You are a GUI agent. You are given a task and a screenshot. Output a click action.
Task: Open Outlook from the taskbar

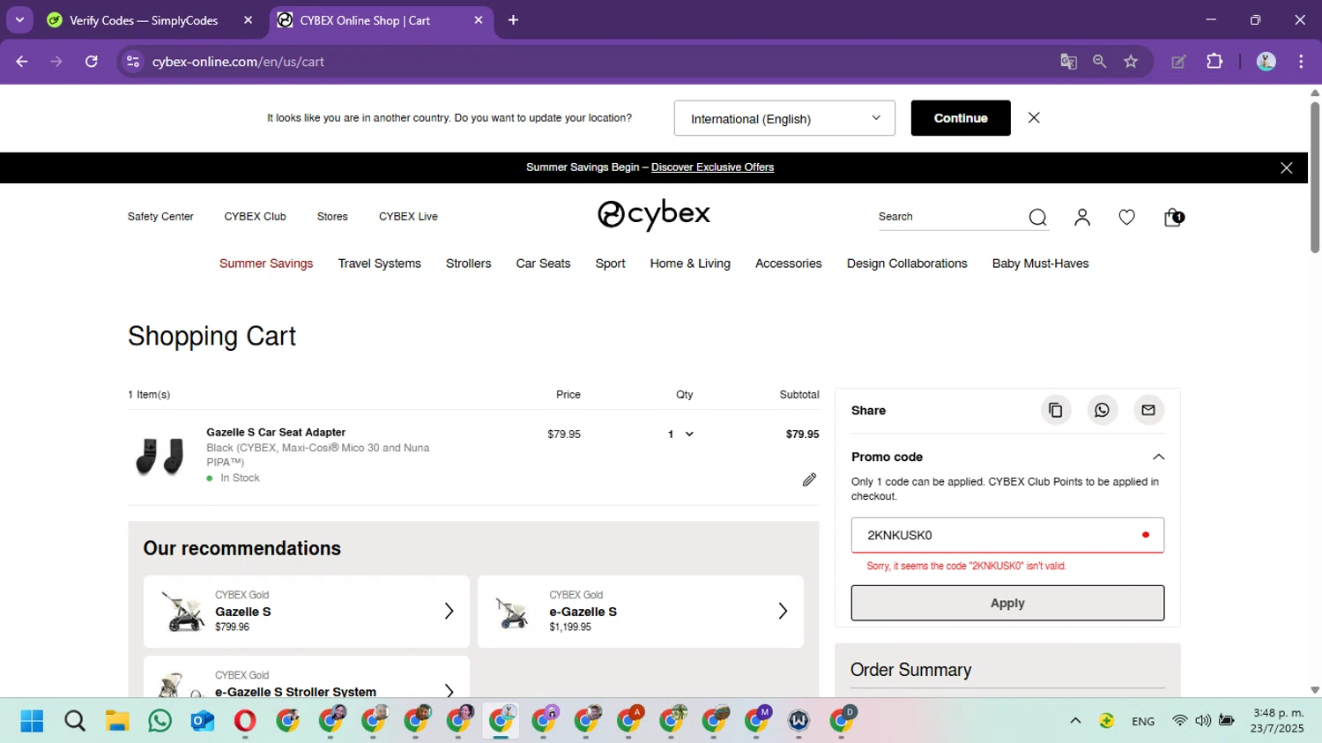[x=203, y=721]
